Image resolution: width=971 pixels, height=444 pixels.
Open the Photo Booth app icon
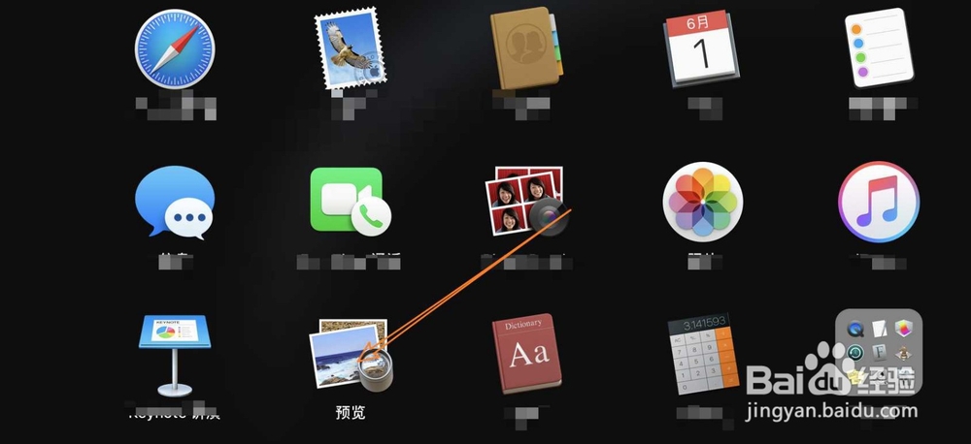[525, 201]
